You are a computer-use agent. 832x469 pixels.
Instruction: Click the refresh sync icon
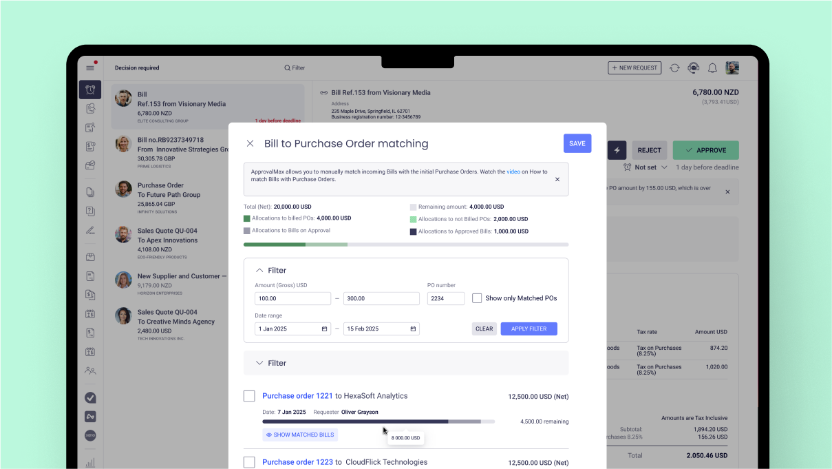pos(674,67)
